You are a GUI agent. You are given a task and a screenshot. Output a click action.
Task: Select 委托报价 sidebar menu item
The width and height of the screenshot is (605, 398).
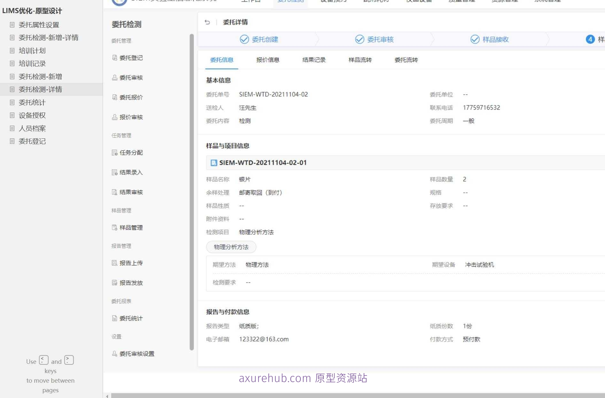(131, 98)
